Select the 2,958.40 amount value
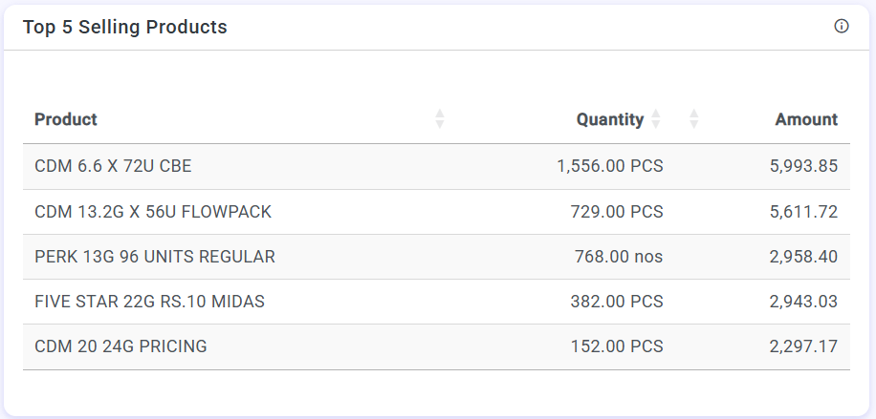876x419 pixels. click(x=803, y=257)
